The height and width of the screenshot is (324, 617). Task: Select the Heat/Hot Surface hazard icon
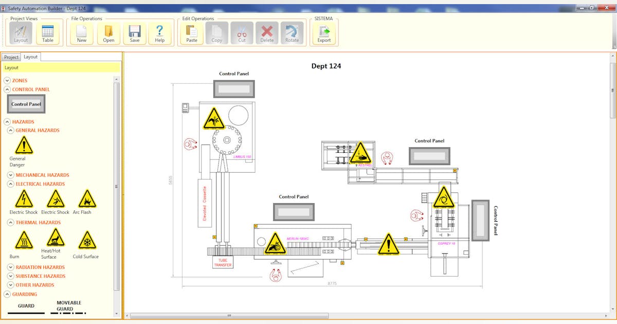(x=55, y=238)
